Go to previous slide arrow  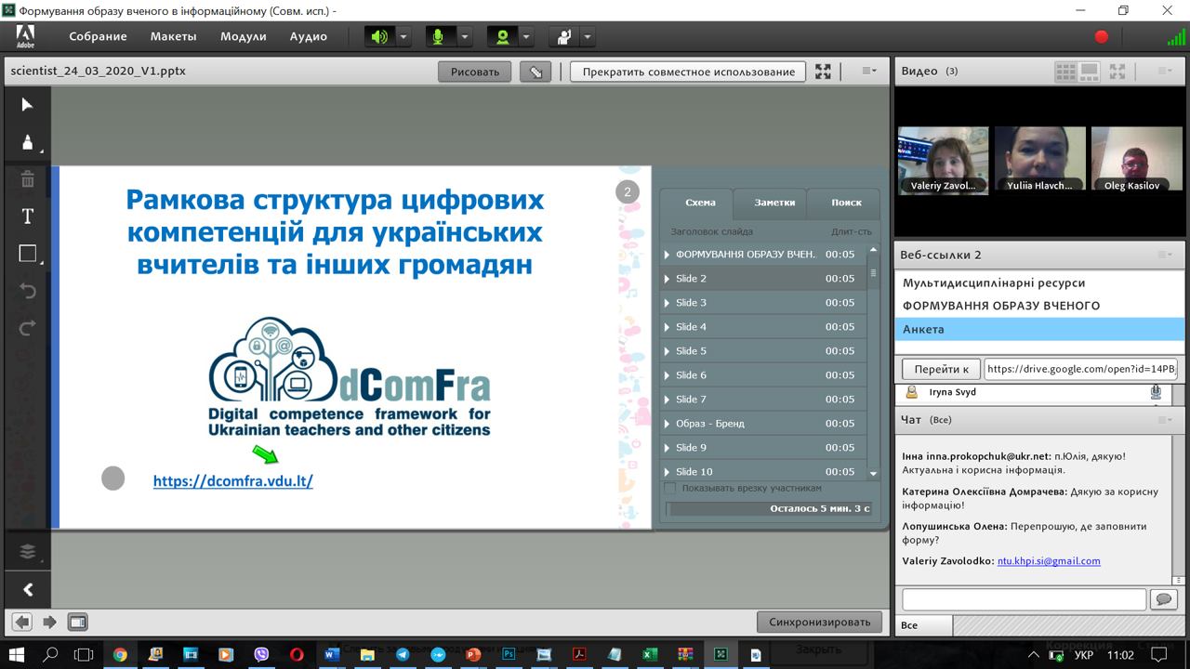click(21, 622)
